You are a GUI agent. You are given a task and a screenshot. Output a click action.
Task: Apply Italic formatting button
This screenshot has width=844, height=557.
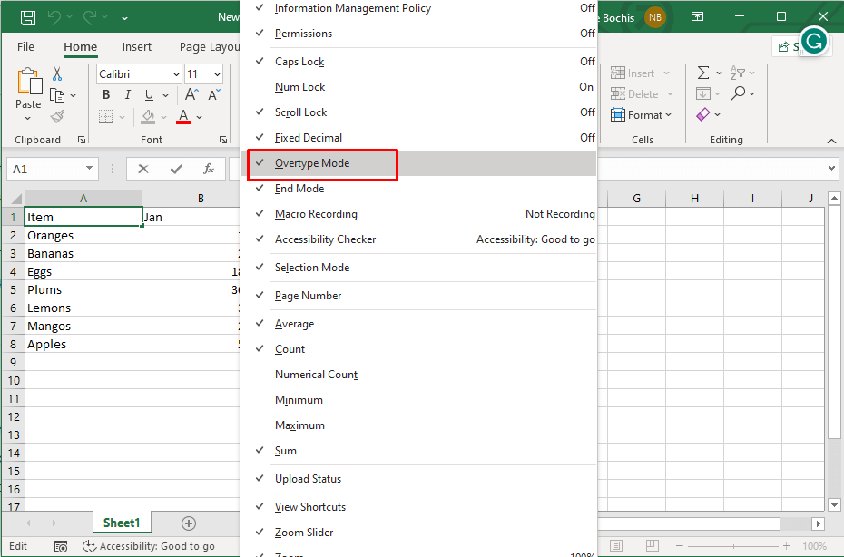128,94
